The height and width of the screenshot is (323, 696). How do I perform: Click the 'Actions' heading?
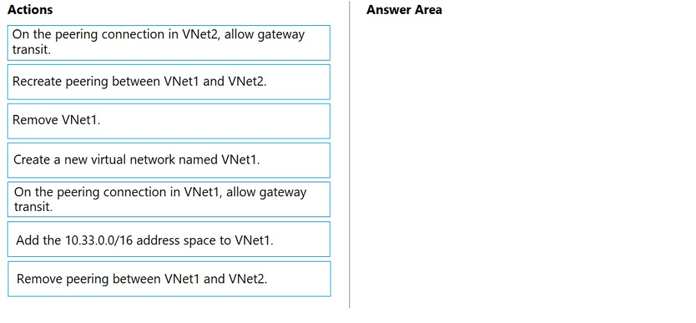click(x=30, y=10)
